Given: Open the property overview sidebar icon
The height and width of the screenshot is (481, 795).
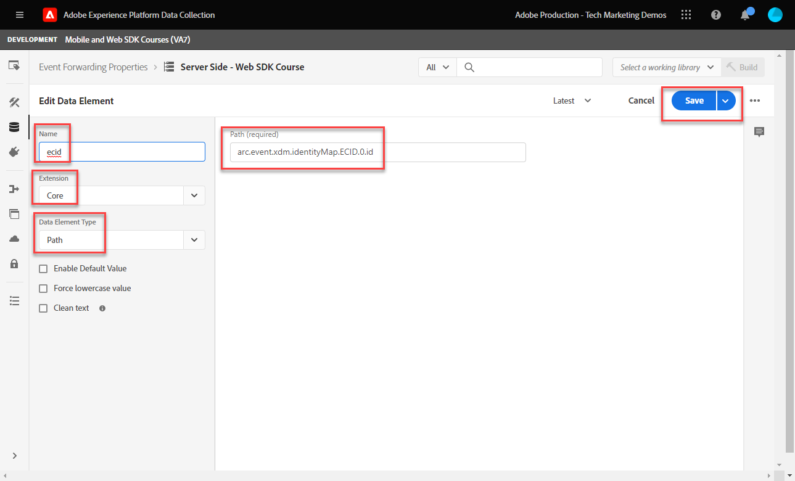Looking at the screenshot, I should (14, 65).
